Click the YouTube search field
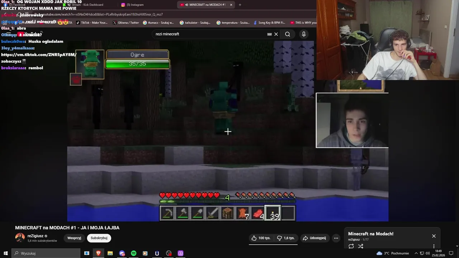Viewport: 459px width, 258px height. point(210,34)
